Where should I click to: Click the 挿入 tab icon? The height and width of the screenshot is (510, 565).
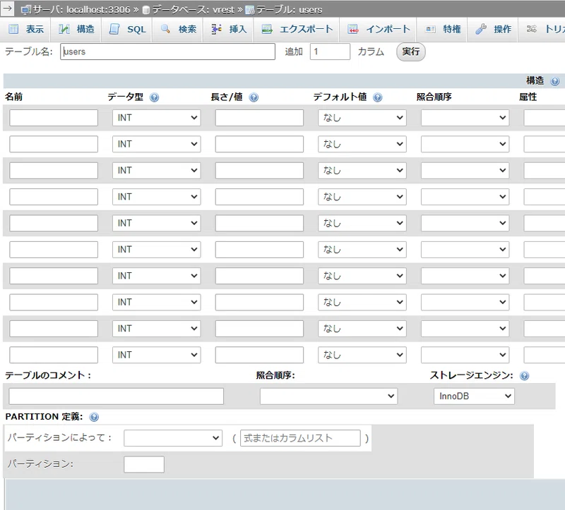216,29
